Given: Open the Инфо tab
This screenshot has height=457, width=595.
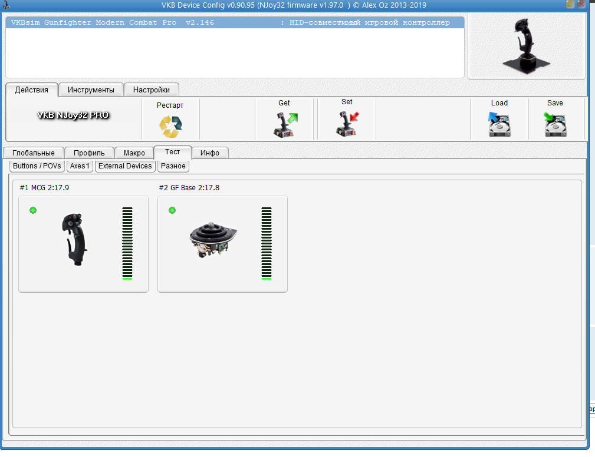Looking at the screenshot, I should [209, 153].
